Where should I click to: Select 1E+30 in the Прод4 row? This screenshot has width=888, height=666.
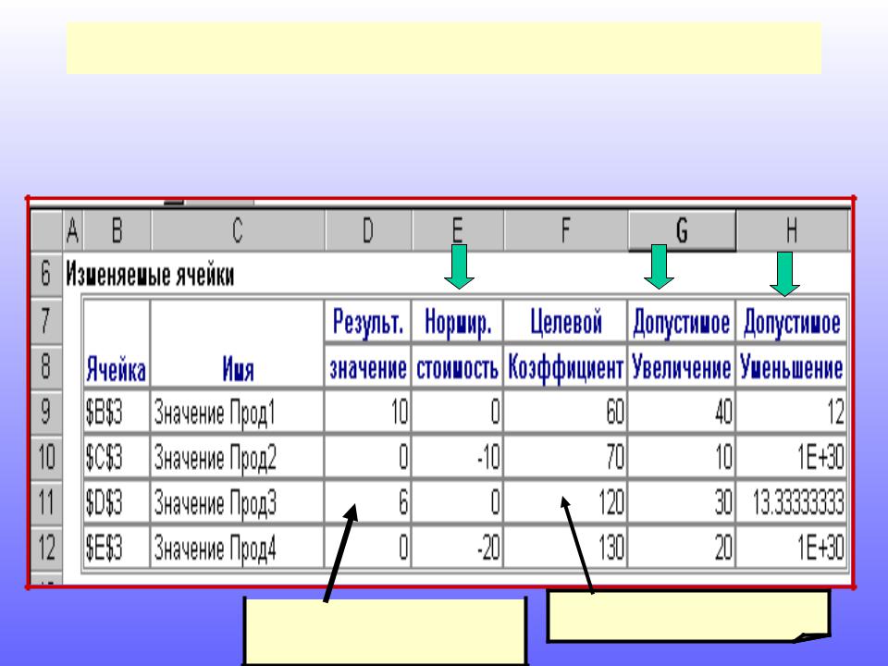(791, 548)
